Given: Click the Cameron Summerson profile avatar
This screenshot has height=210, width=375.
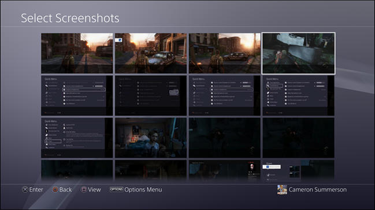Looking at the screenshot, I should coord(282,189).
